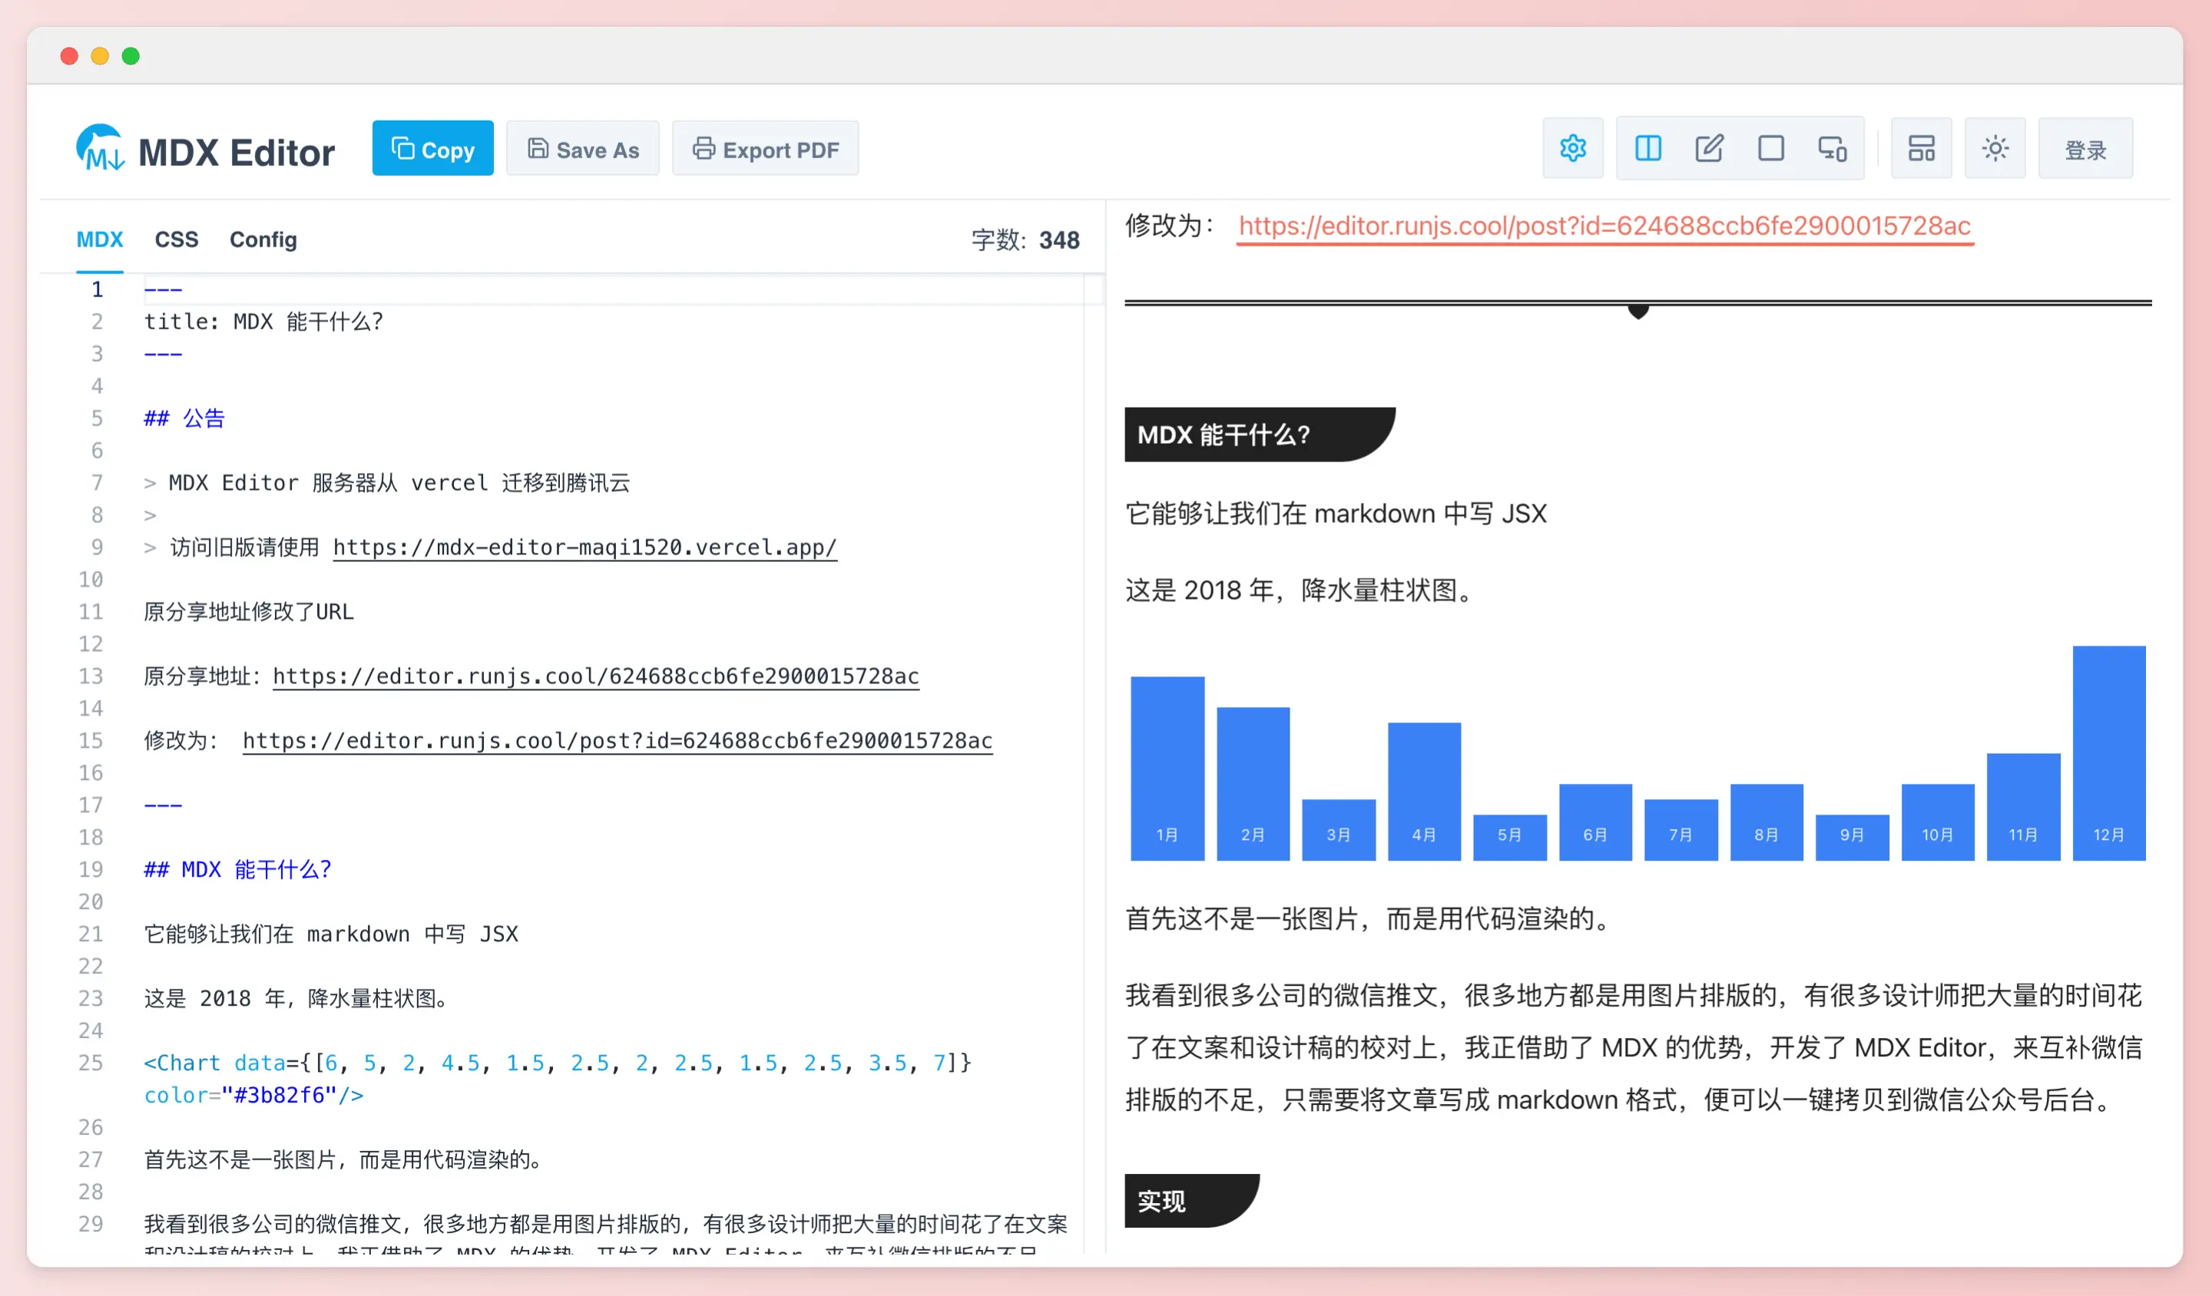Click '原分享地址修改了URL' on line 11

tap(248, 612)
